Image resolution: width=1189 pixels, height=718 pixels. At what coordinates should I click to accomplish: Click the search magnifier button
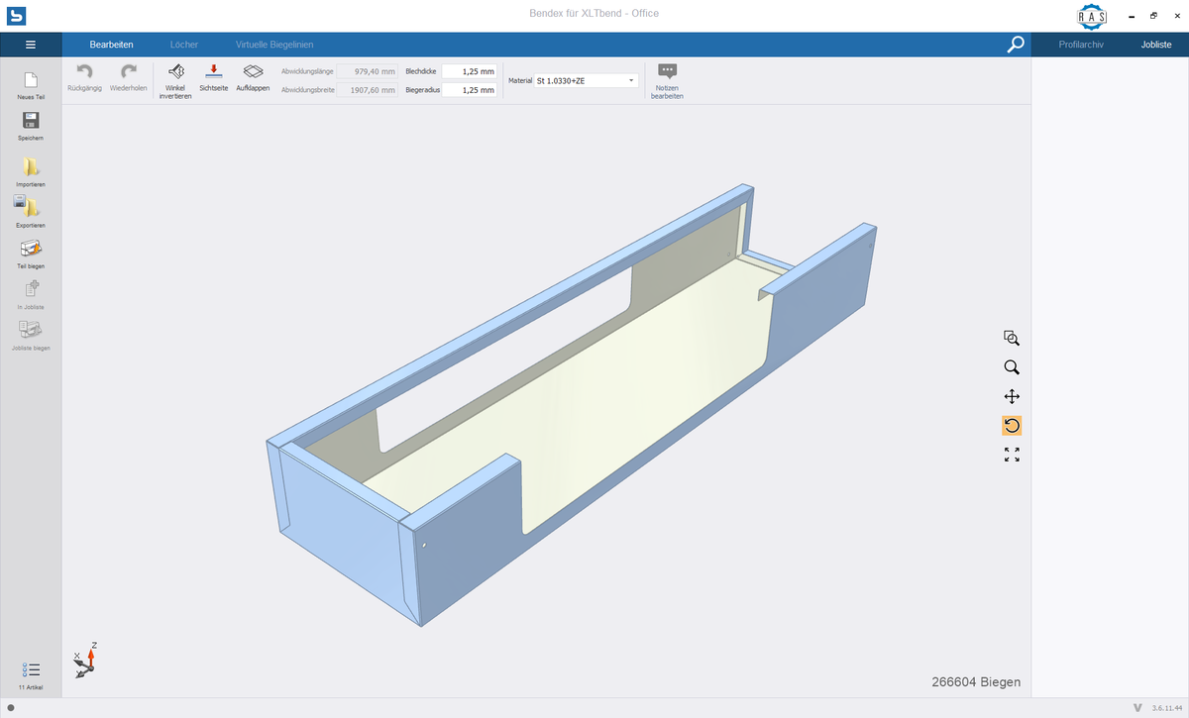(x=1015, y=45)
